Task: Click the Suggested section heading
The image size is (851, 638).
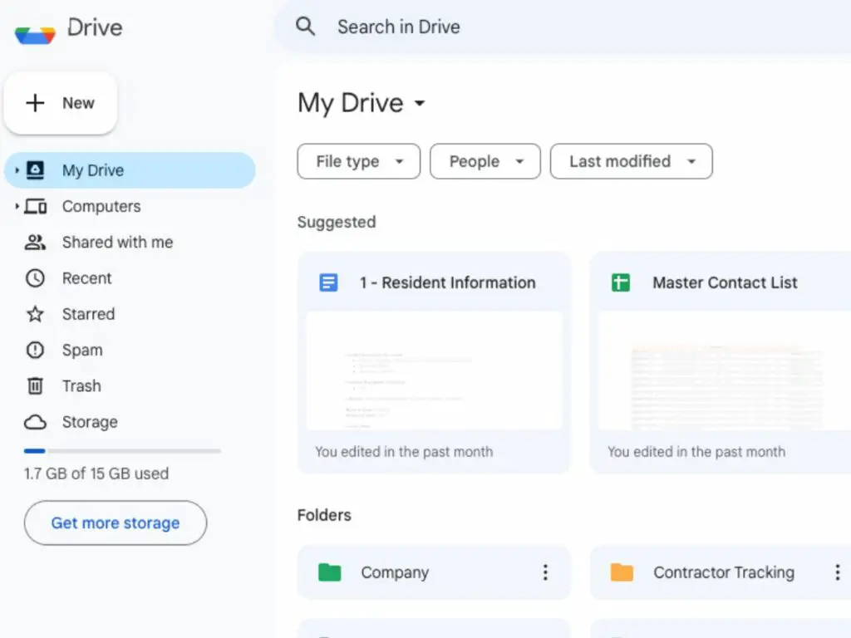Action: point(337,223)
